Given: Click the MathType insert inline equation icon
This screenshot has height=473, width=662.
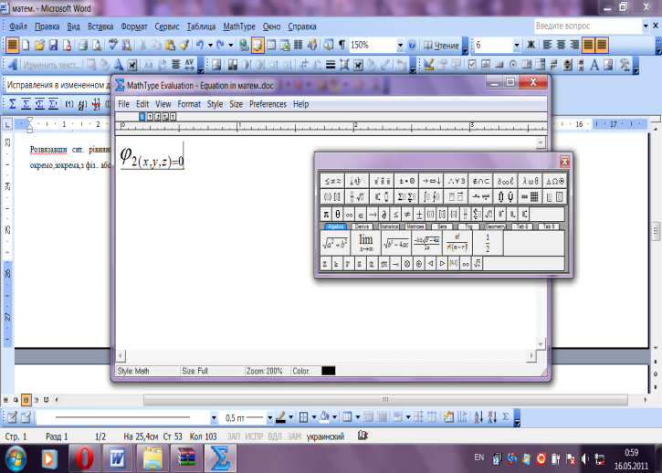Looking at the screenshot, I should [13, 103].
